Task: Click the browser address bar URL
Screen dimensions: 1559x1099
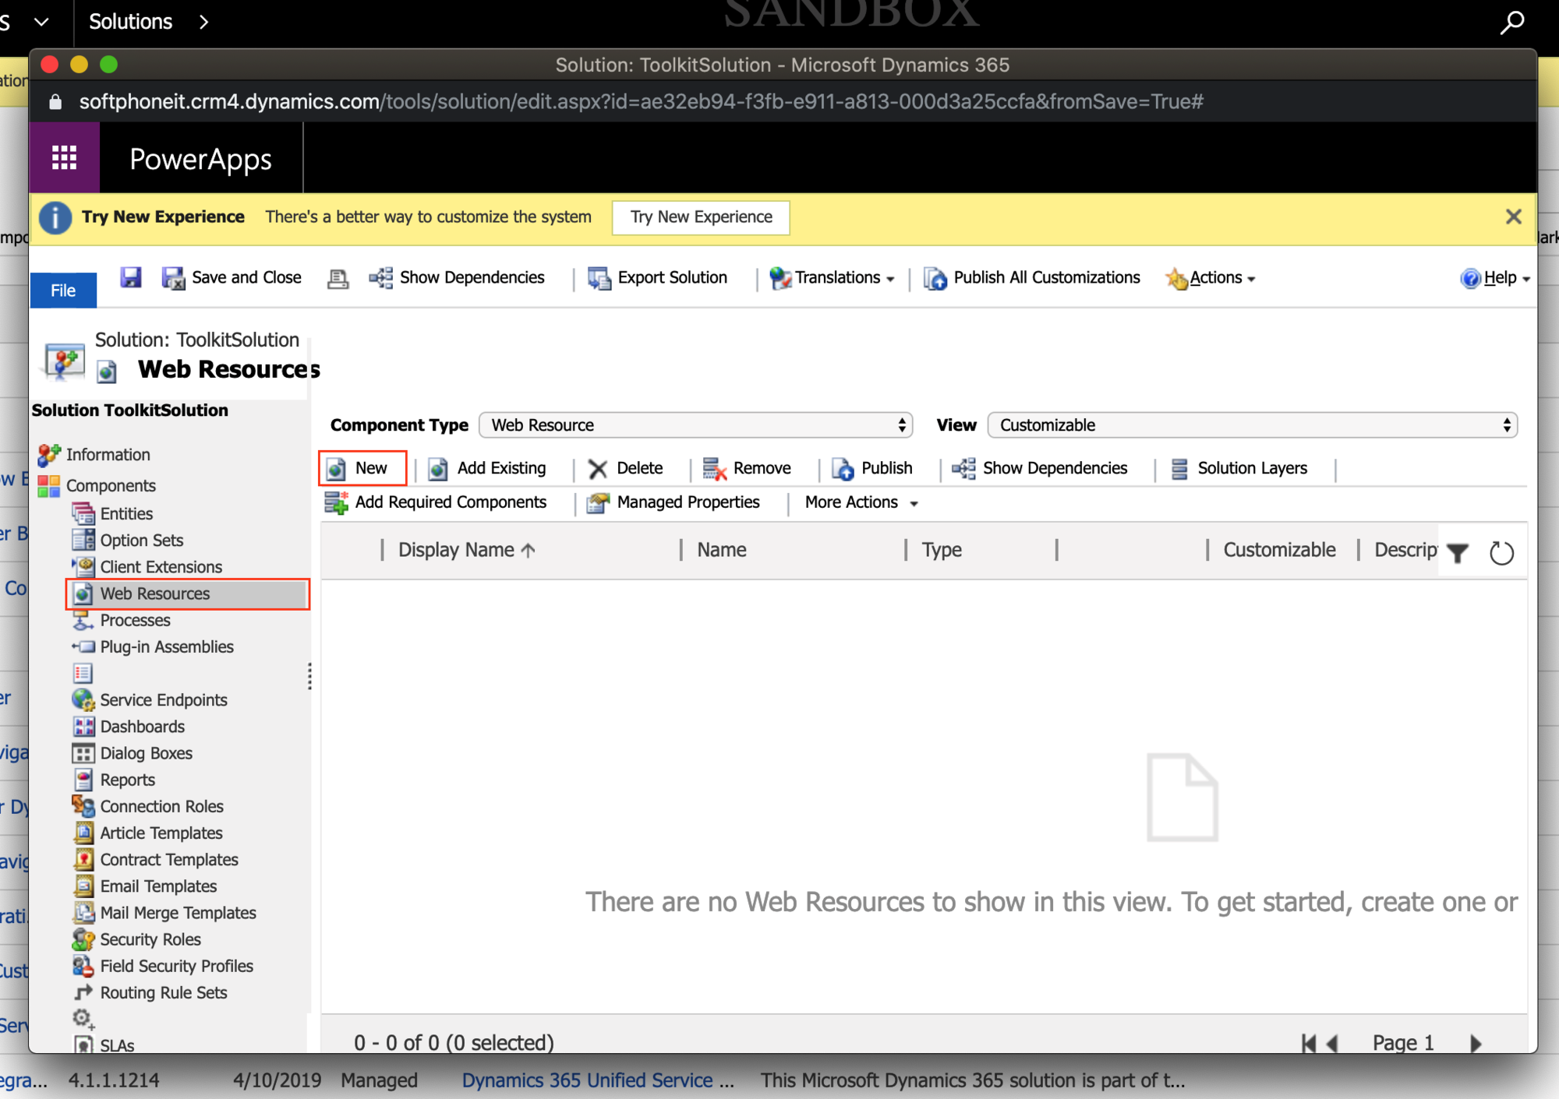Action: point(641,101)
